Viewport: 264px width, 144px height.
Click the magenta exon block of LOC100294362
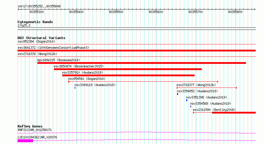tap(25, 141)
